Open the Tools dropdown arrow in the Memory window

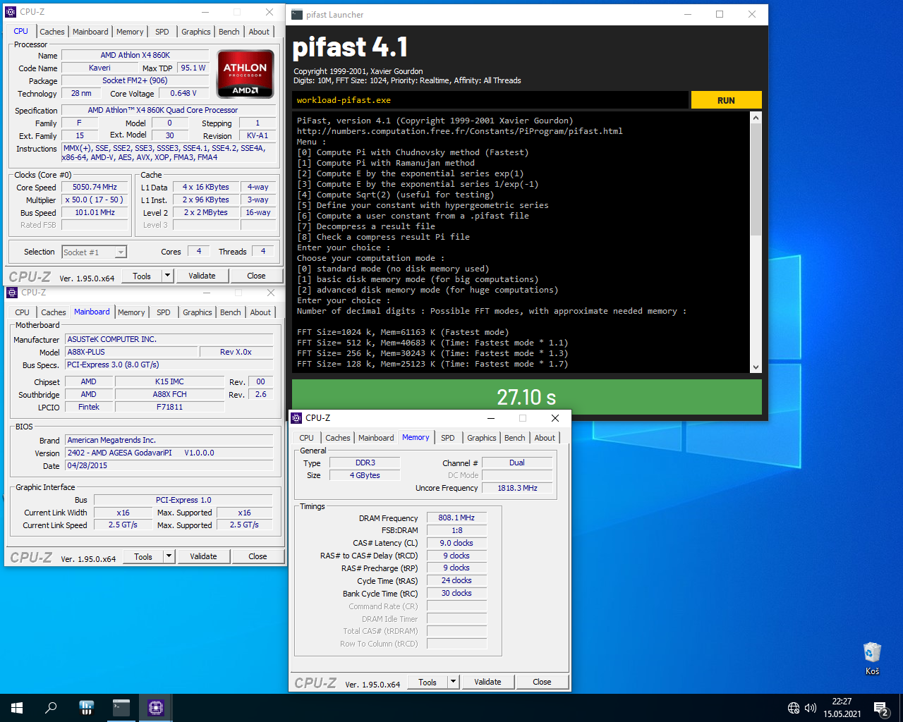453,682
